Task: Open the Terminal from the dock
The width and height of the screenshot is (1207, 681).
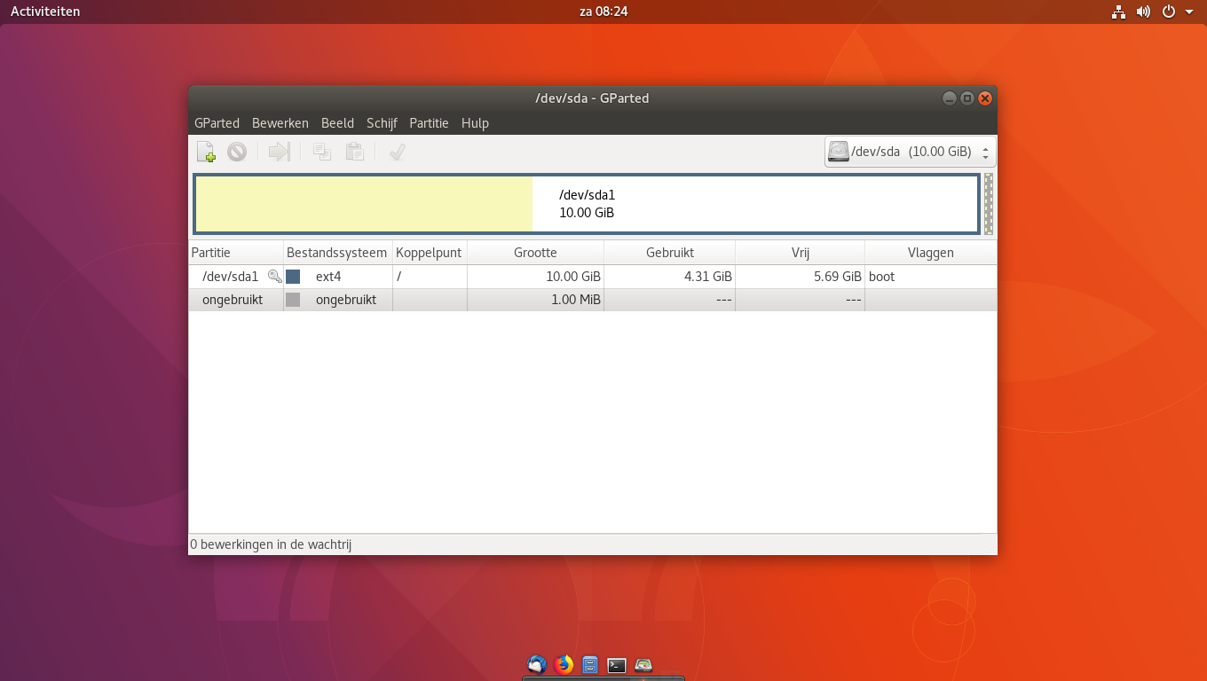Action: click(617, 664)
